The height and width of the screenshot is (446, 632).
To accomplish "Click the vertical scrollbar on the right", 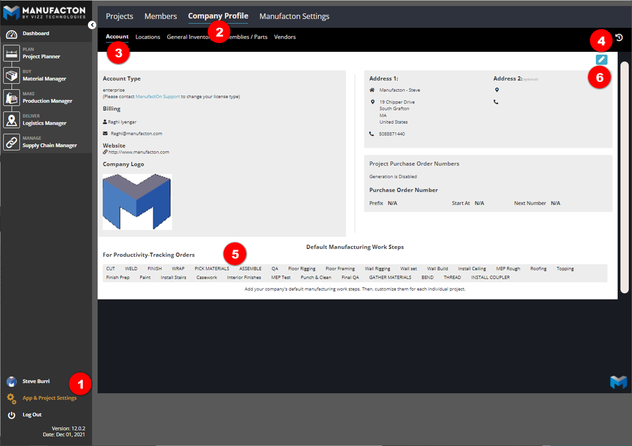I will (625, 177).
